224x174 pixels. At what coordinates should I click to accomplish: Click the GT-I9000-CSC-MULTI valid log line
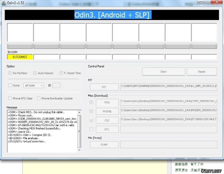(41, 125)
